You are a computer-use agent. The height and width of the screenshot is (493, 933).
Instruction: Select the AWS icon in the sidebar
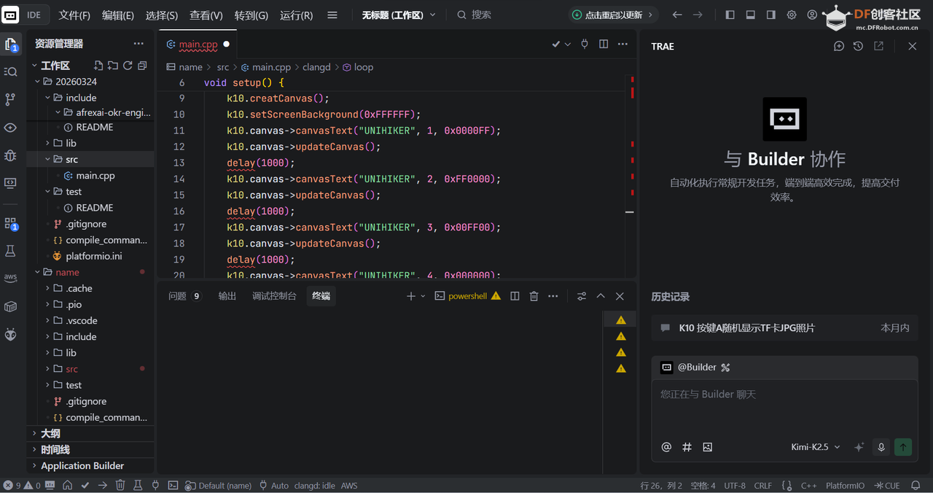(x=10, y=277)
